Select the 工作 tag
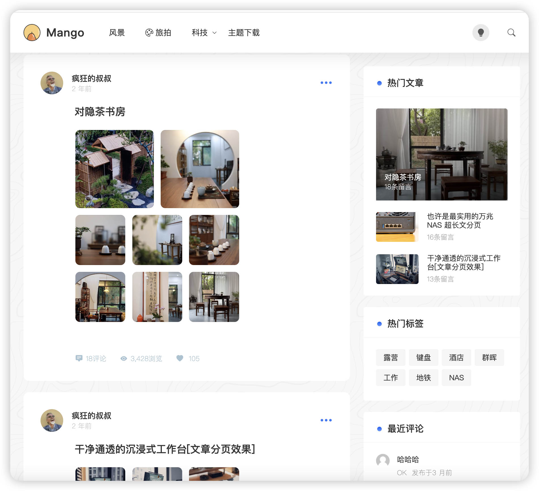Viewport: 539px width, 491px height. pos(391,378)
